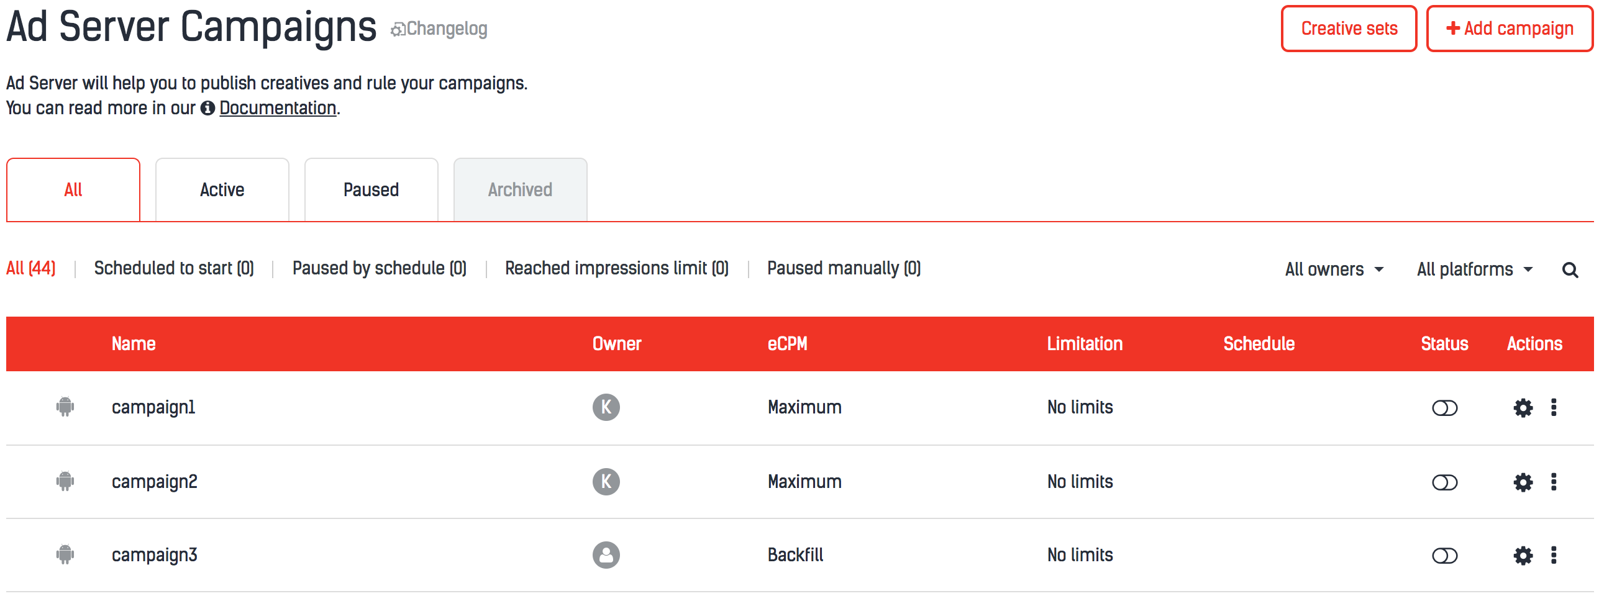Filter by Paused manually (0)
The height and width of the screenshot is (596, 1599).
click(844, 268)
